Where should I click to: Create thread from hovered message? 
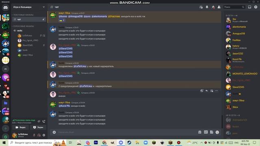click(x=212, y=91)
